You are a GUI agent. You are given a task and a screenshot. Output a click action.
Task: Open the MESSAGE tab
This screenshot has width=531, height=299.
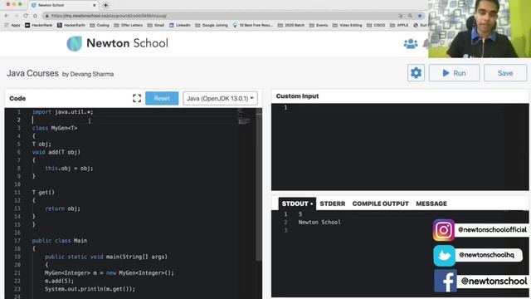coord(431,203)
